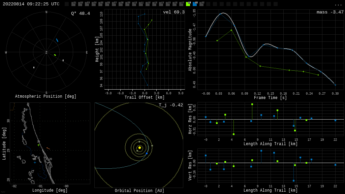Click the yellow Sun dot in orbital plot
This screenshot has width=345, height=194.
139,148
